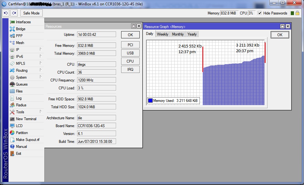Expand the Tools submenu arrow
The image size is (304, 185).
click(x=41, y=111)
